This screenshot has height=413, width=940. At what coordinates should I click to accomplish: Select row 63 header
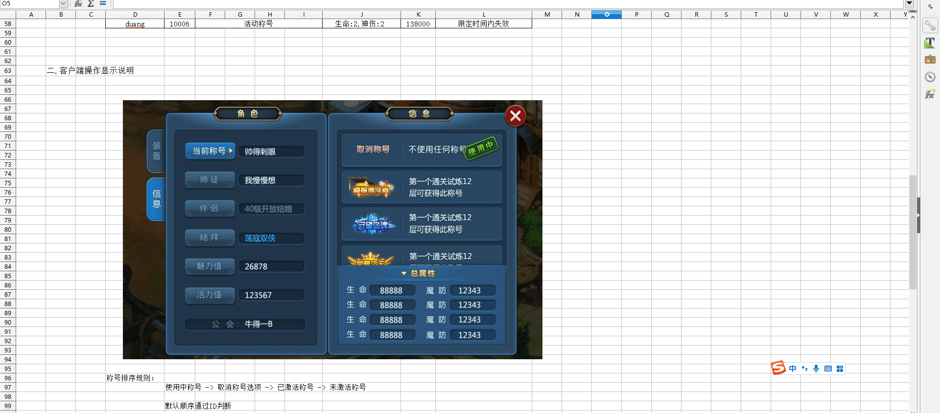(8, 71)
